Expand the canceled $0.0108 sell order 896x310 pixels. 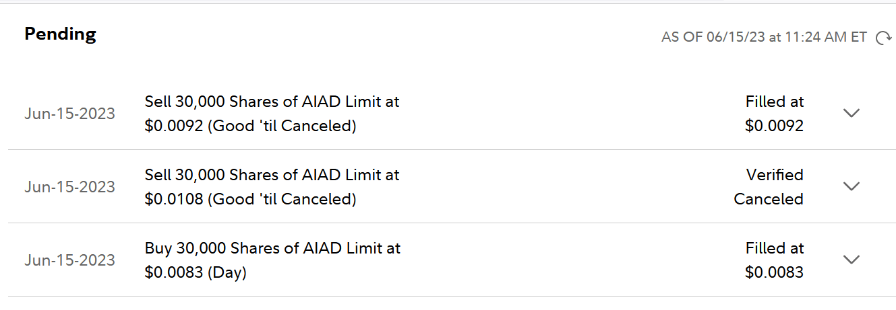pos(852,186)
